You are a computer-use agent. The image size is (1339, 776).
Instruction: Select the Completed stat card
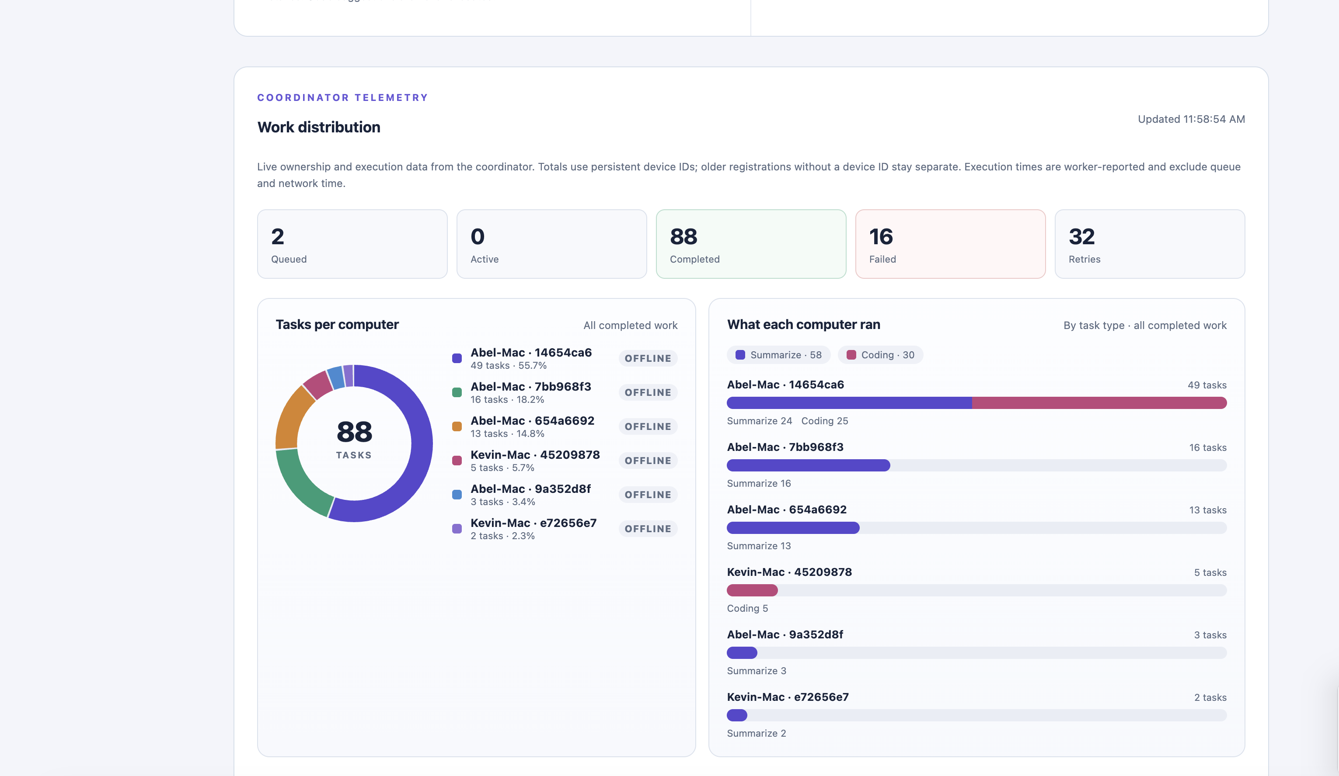[x=751, y=244]
